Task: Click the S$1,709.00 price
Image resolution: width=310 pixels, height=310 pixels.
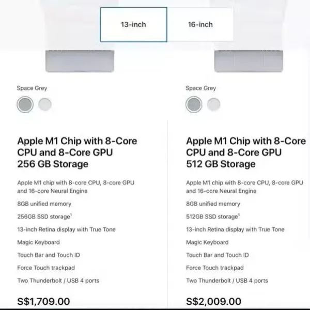Action: click(43, 302)
